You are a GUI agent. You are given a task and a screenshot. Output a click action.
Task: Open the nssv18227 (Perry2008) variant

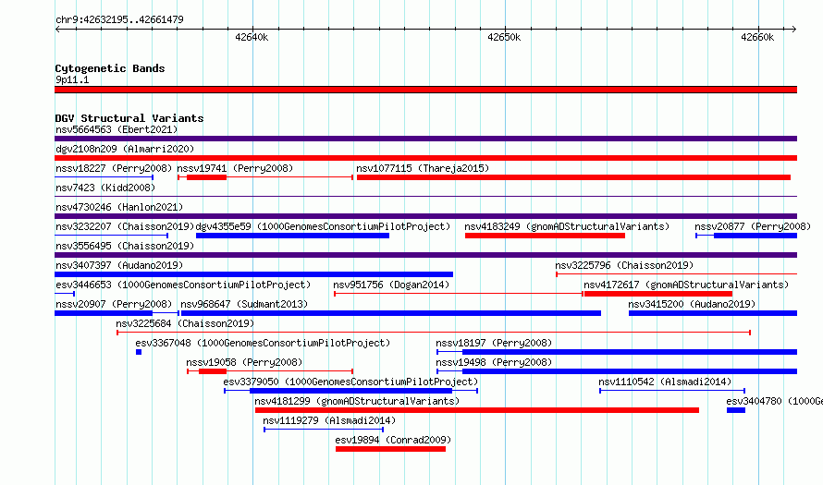click(114, 168)
